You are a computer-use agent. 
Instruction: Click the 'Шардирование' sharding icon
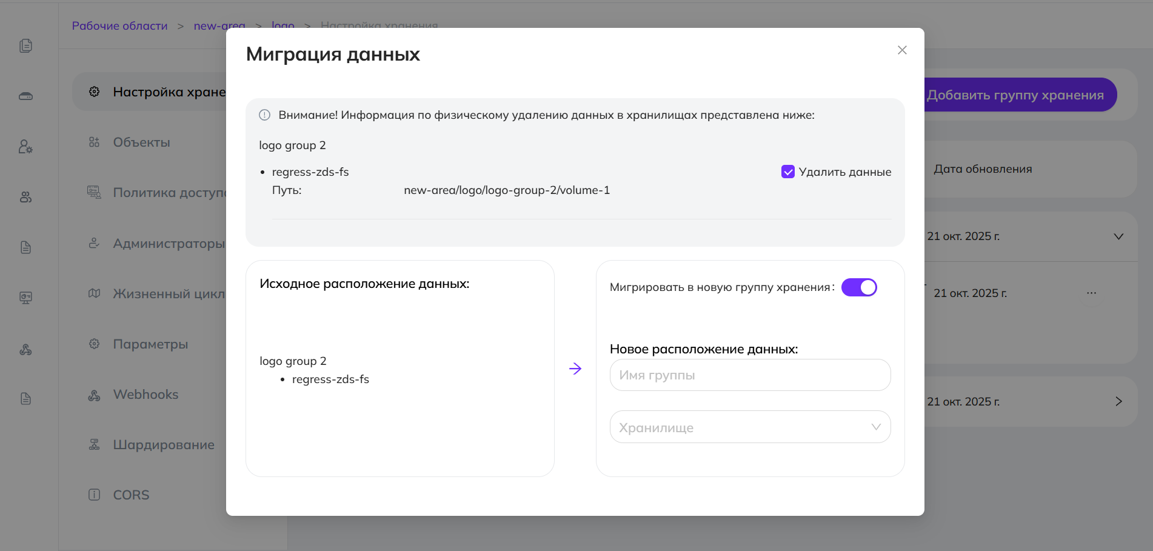(x=95, y=444)
